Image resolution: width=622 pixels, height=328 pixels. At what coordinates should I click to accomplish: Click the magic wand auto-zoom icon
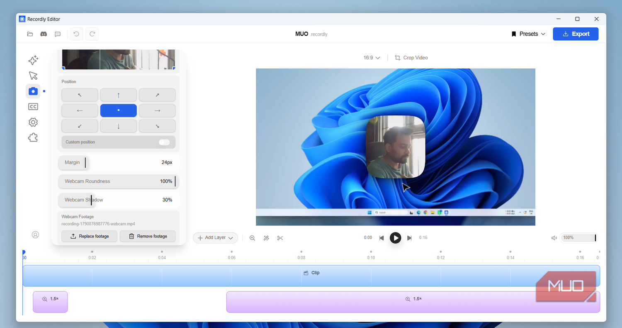266,238
